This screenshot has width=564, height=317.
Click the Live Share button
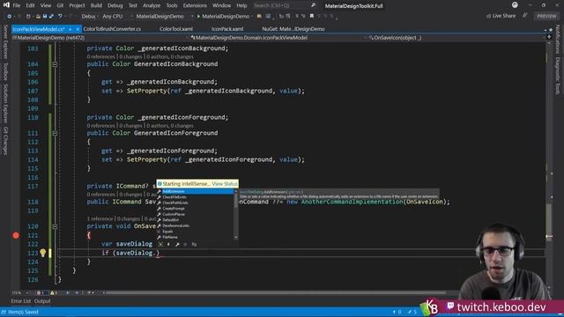pyautogui.click(x=501, y=16)
